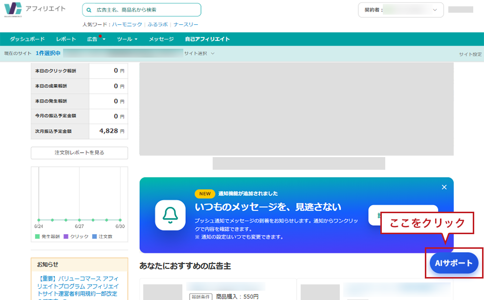Click 注文数 blue legend swatch
The height and width of the screenshot is (300, 484).
point(94,237)
